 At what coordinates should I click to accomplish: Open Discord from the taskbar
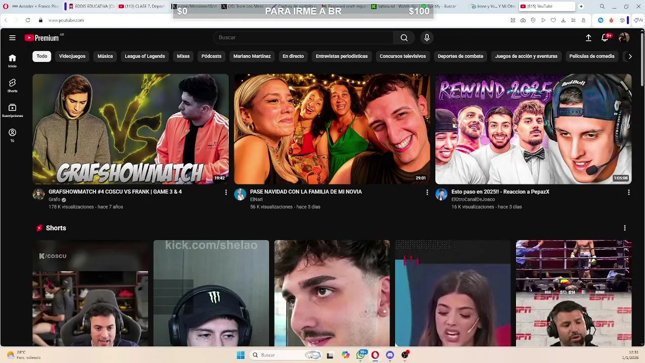(x=390, y=355)
